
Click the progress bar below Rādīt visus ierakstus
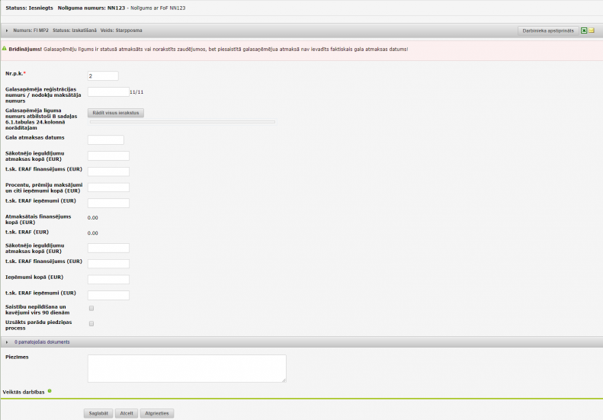[x=182, y=121]
